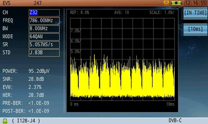Select the SR field 5.057MS/s
The width and height of the screenshot is (208, 124).
pos(44,45)
